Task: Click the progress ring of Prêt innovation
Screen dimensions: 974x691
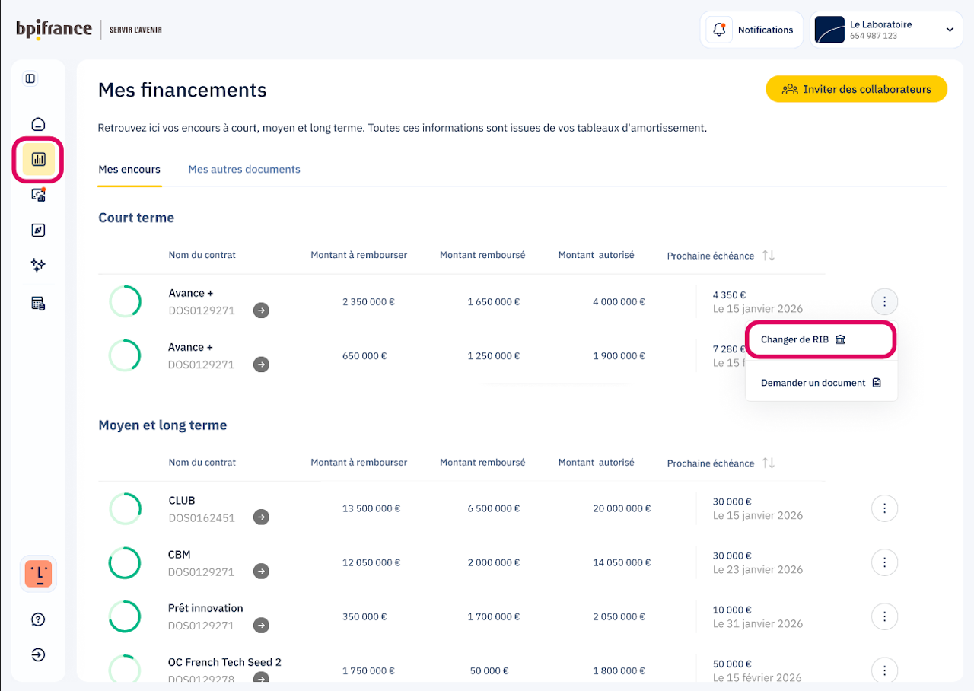Action: (x=125, y=616)
